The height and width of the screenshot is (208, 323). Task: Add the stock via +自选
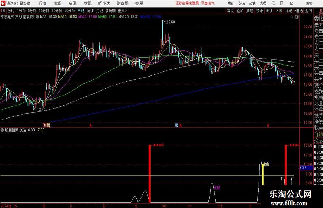tap(298, 11)
